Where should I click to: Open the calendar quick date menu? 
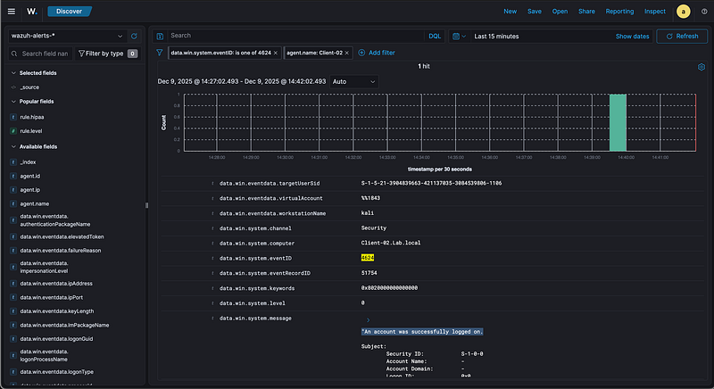[459, 36]
